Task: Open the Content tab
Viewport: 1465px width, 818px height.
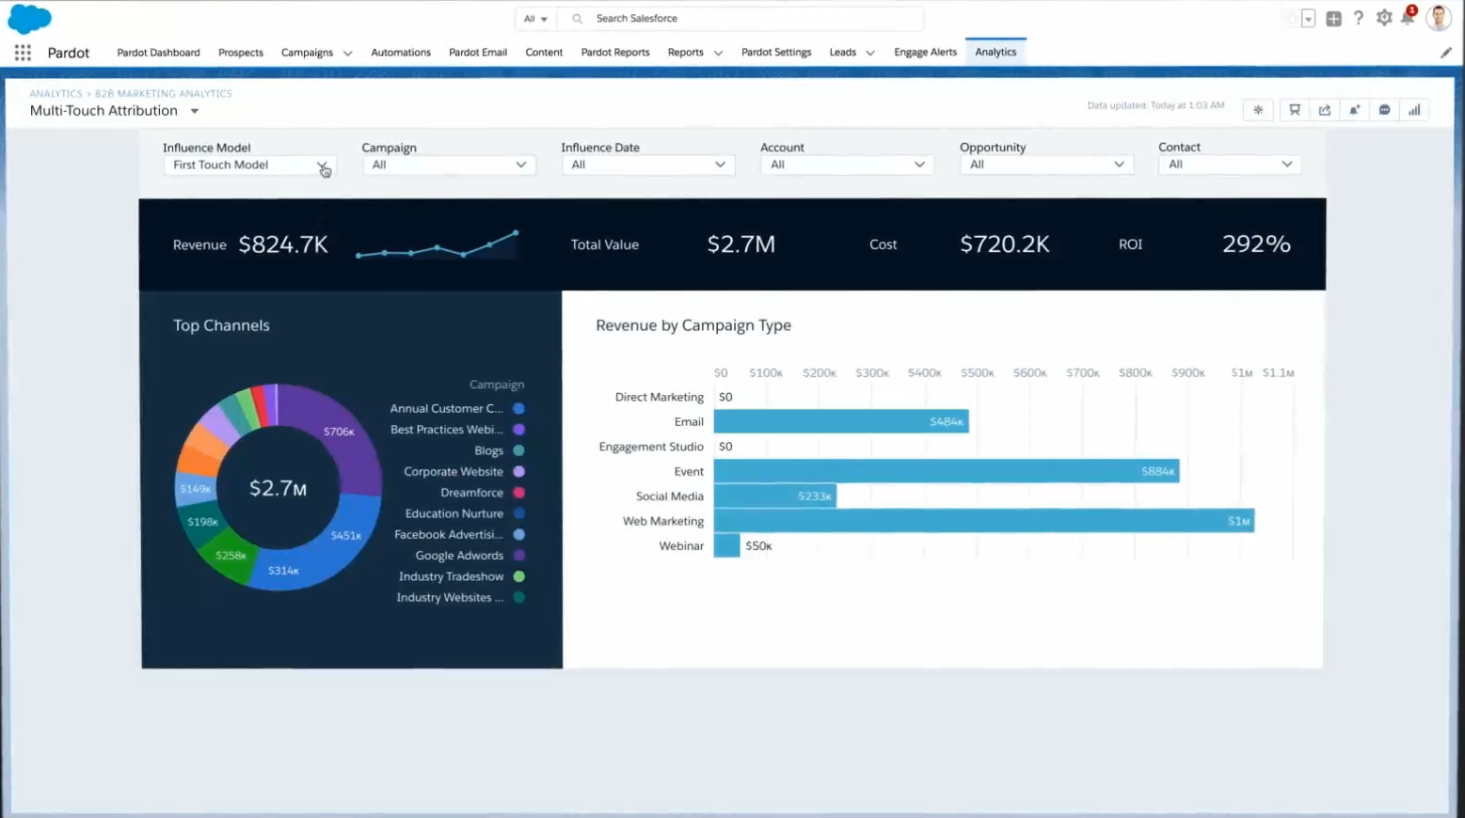Action: click(544, 53)
